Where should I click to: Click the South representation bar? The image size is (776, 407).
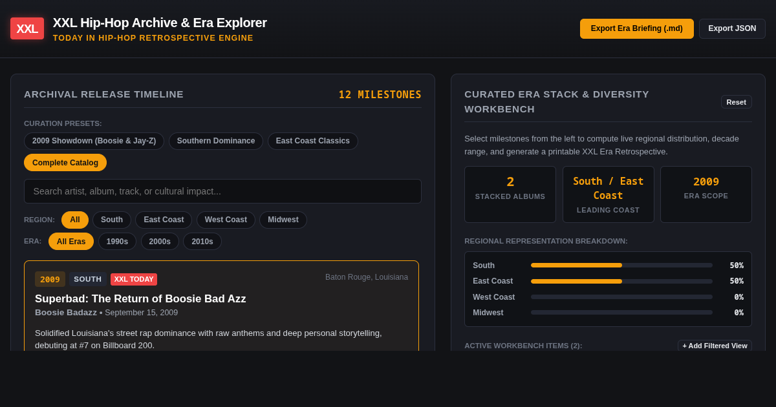621,266
